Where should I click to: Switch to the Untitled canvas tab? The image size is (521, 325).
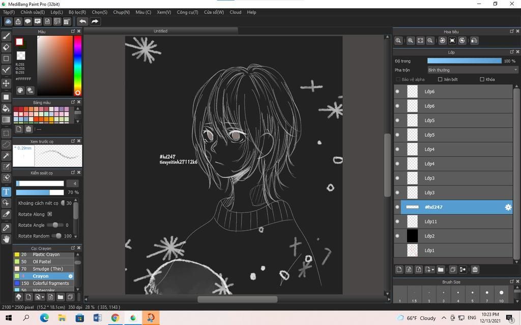pyautogui.click(x=160, y=31)
